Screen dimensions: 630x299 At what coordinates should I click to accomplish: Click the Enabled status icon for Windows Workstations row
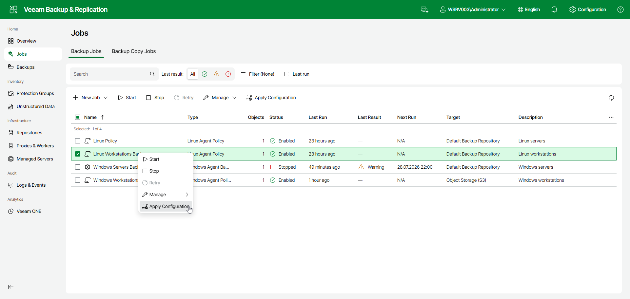[x=273, y=180]
